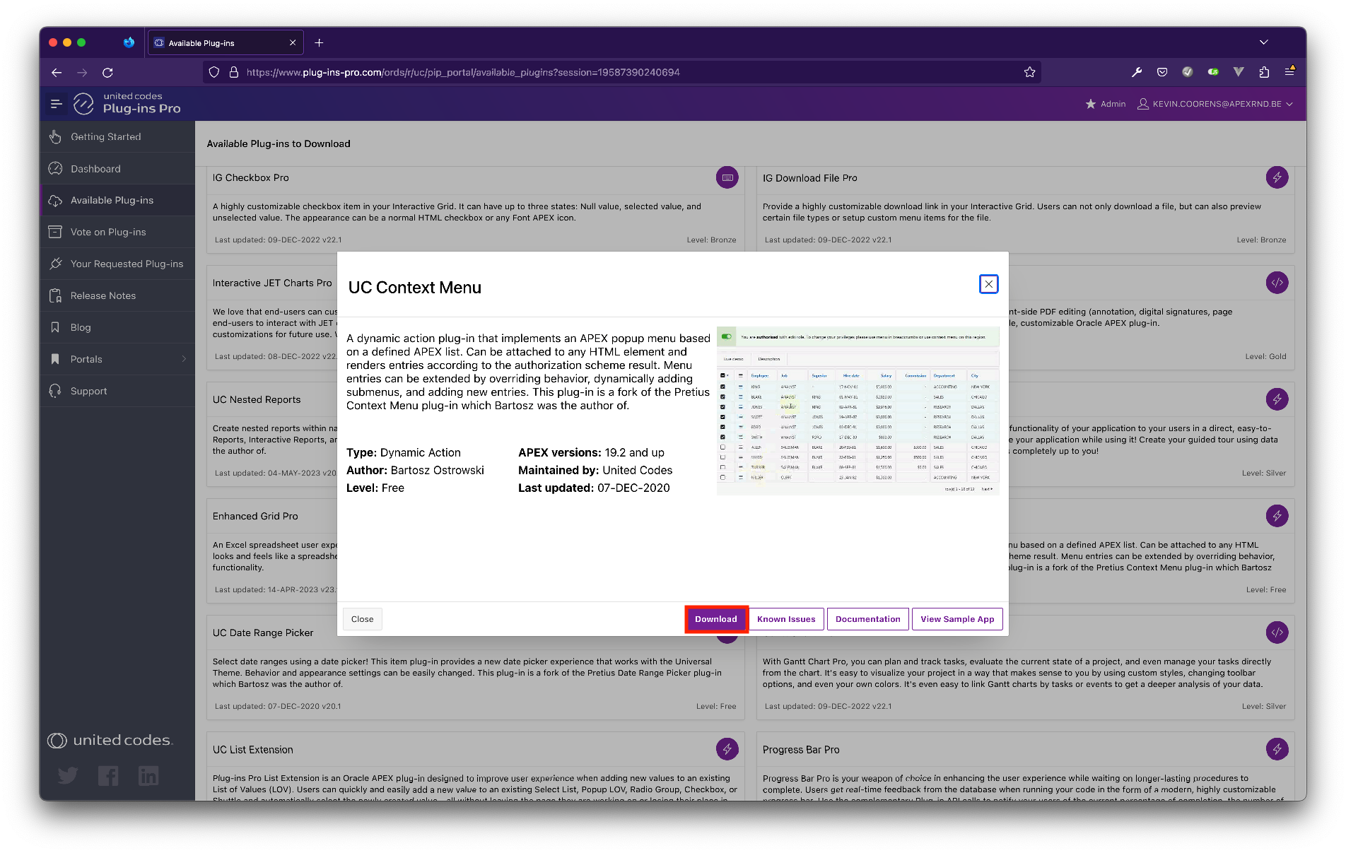The image size is (1346, 853).
Task: Open the Progress Bar Pro card title
Action: [x=801, y=750]
